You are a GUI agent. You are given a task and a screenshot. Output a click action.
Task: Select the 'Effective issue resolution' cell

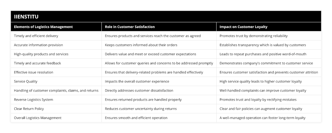(33, 72)
